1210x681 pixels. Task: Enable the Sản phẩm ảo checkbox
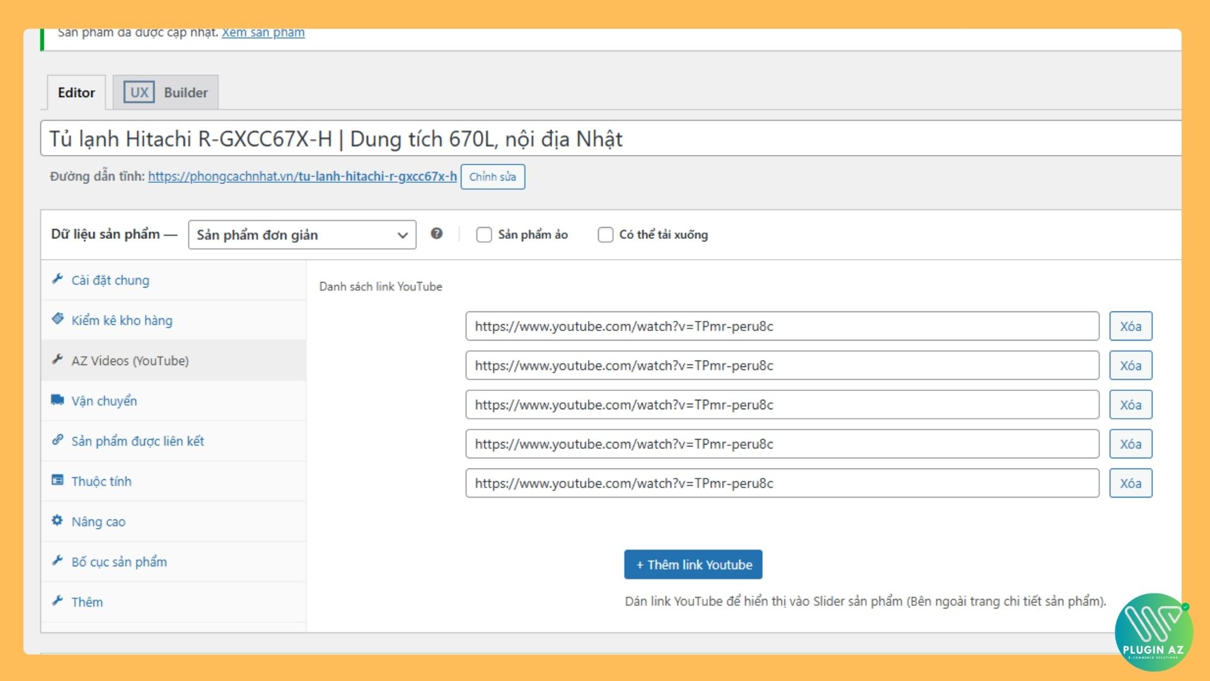[x=483, y=235]
